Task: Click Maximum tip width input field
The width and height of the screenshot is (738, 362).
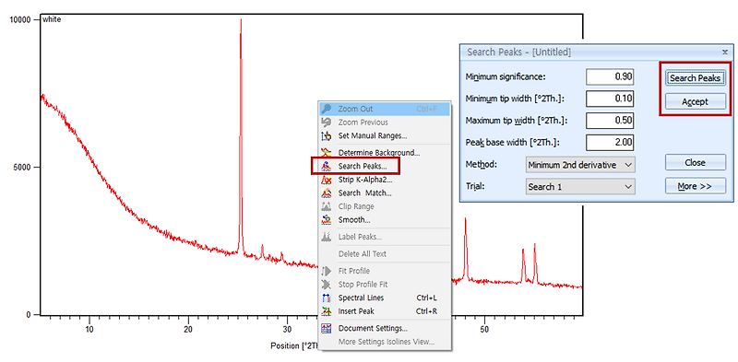Action: (x=610, y=121)
